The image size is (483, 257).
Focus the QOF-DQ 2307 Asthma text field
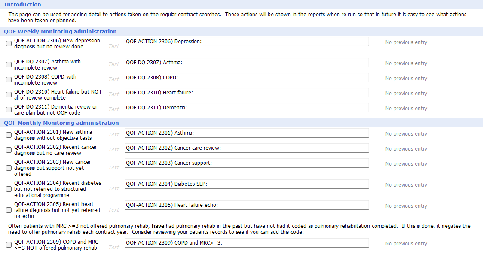click(247, 63)
